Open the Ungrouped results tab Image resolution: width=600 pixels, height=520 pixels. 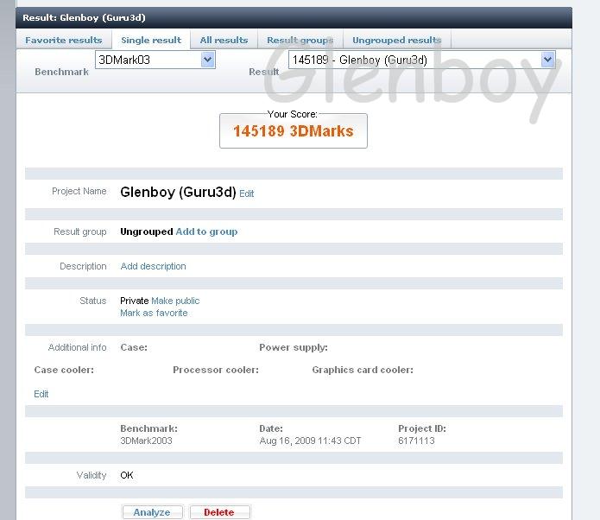[396, 40]
